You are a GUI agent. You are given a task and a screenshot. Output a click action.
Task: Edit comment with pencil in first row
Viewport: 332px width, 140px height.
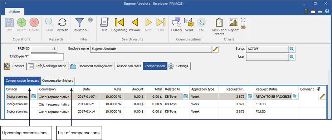[322, 97]
